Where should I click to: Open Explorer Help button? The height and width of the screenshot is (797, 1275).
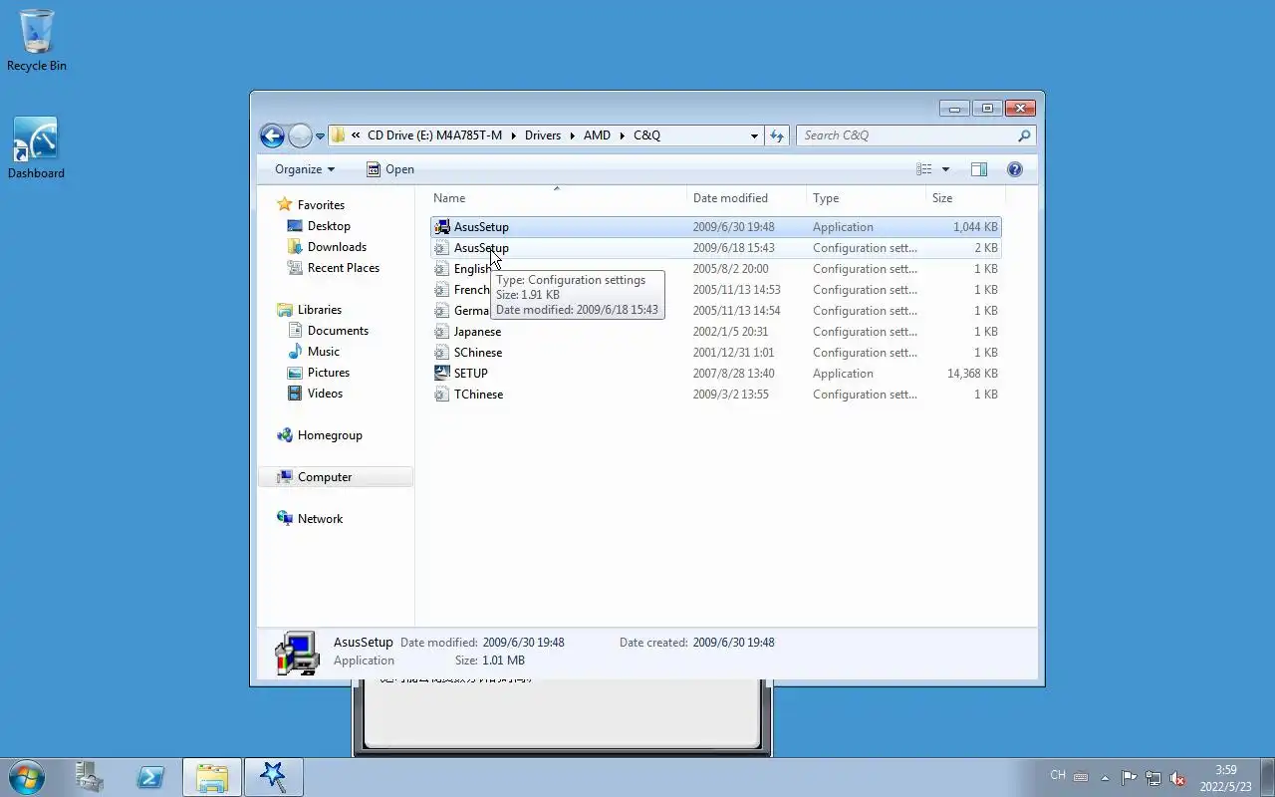click(x=1015, y=169)
